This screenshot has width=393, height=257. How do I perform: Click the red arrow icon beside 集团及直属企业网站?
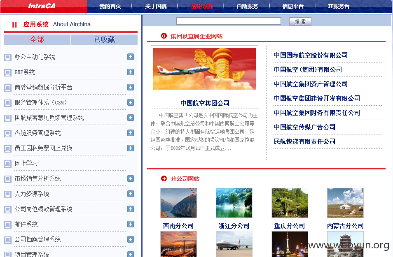(x=164, y=36)
